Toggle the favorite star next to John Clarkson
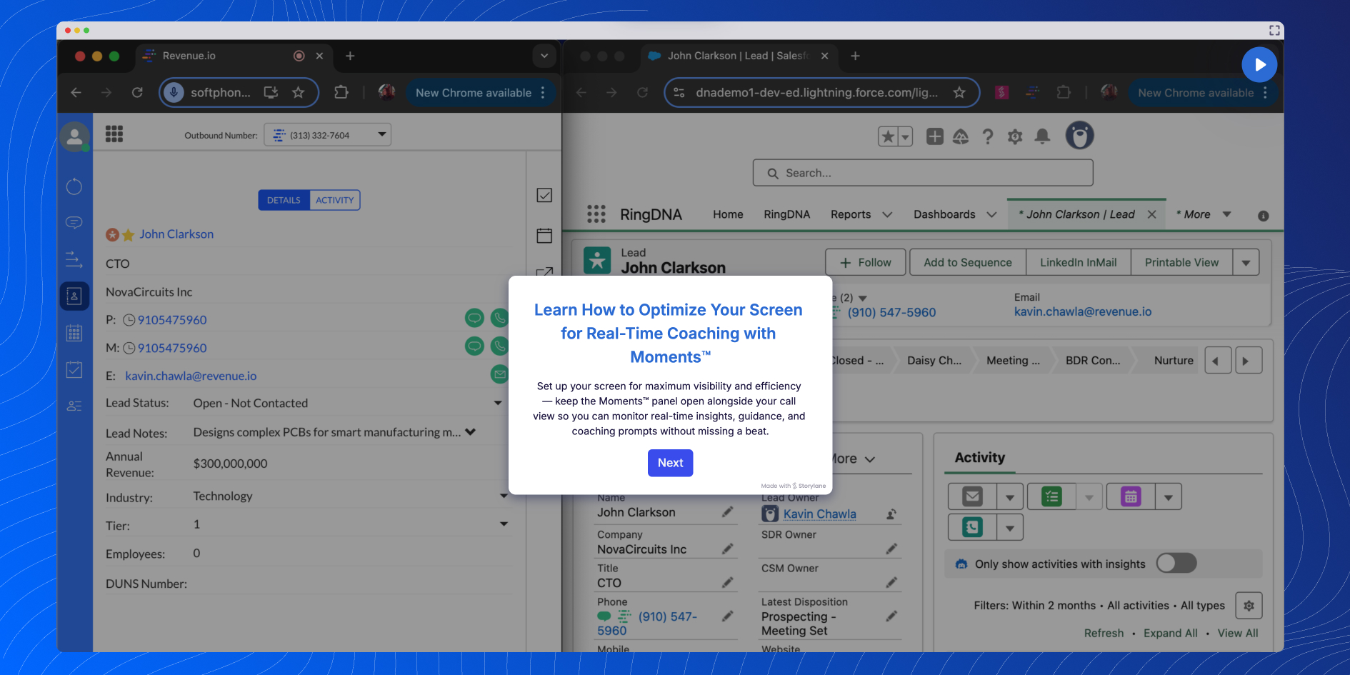This screenshot has height=675, width=1350. pyautogui.click(x=128, y=234)
